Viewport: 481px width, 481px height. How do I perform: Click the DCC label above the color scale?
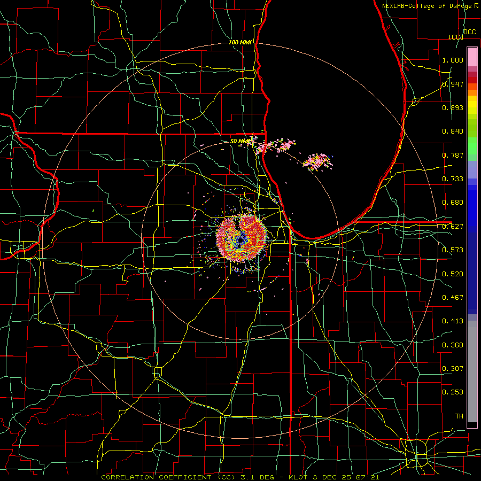(469, 32)
